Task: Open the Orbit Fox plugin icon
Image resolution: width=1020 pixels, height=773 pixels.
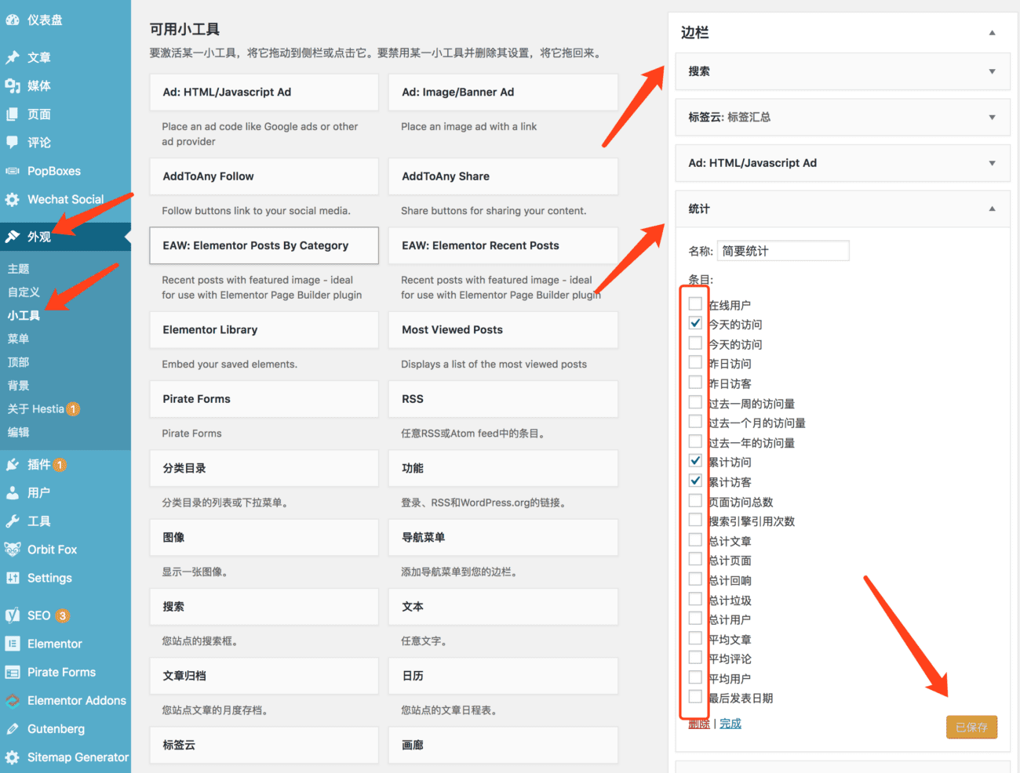Action: click(x=16, y=549)
